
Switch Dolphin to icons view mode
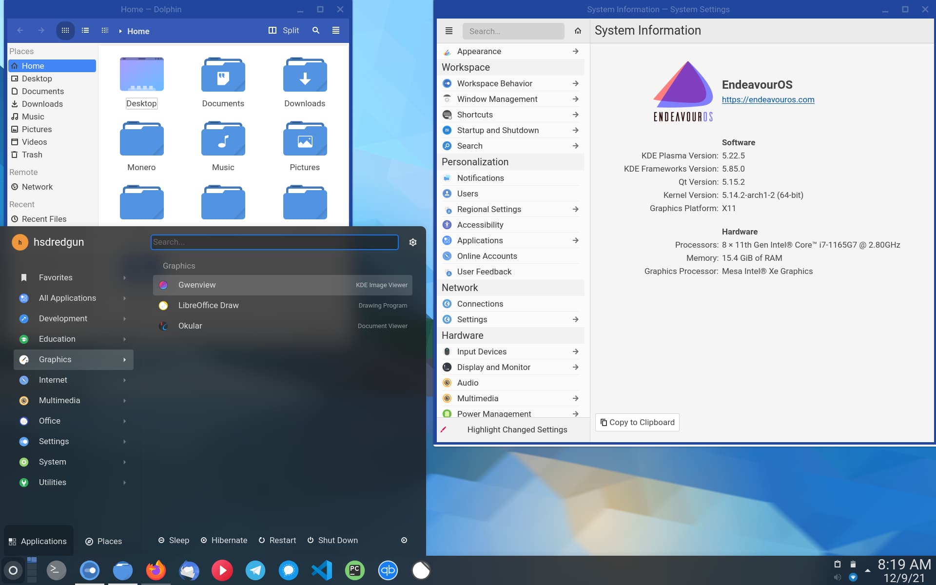65,31
